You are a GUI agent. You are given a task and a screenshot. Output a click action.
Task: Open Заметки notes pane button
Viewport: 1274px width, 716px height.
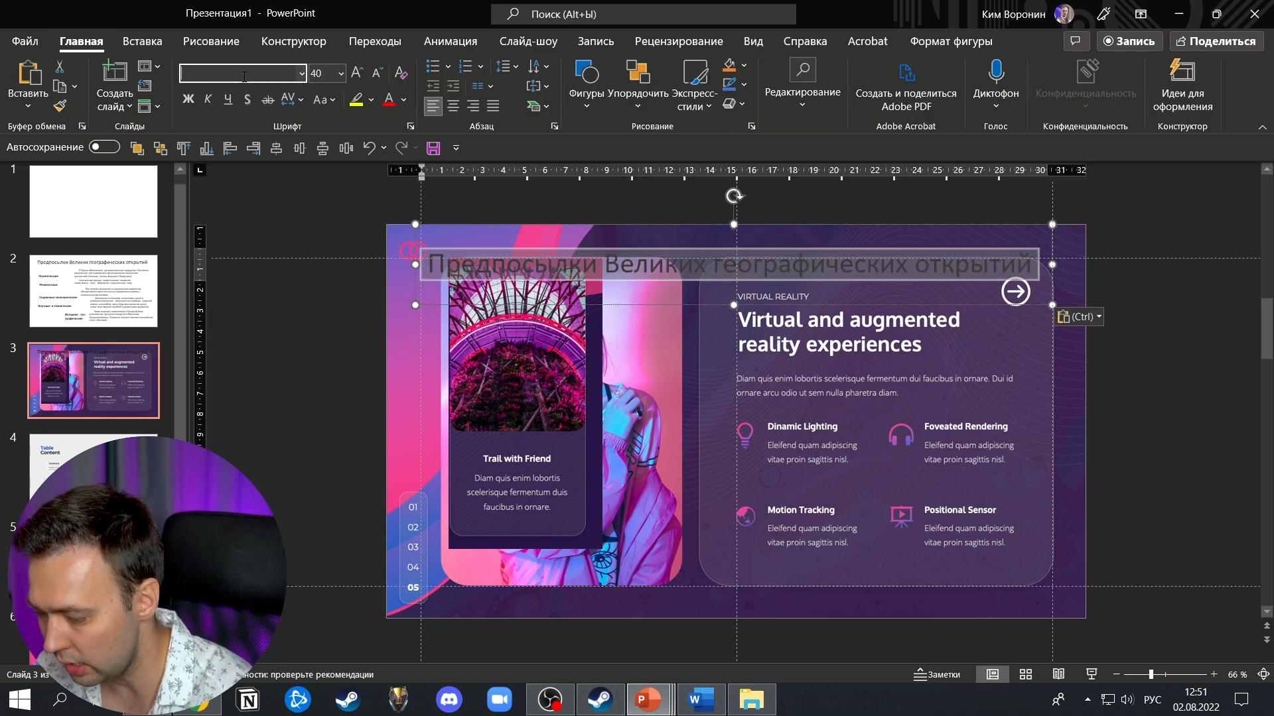(x=937, y=674)
